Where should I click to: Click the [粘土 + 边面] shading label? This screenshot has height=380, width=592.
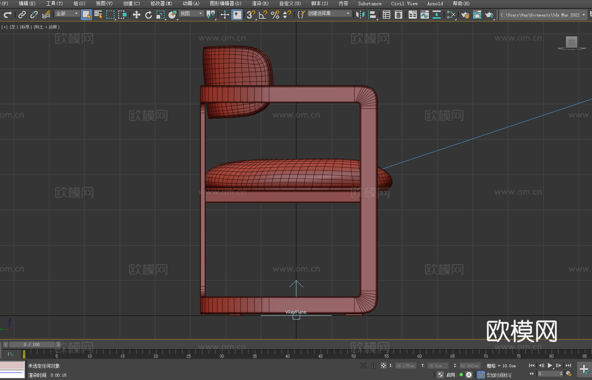[46, 27]
